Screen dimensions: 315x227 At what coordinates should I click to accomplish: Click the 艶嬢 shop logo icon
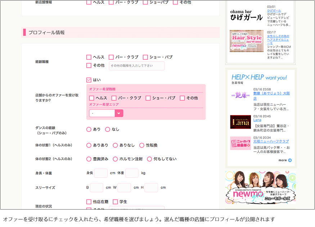[240, 96]
